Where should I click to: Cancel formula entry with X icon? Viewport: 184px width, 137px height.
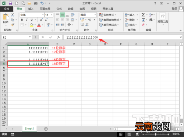pyautogui.click(x=43, y=37)
